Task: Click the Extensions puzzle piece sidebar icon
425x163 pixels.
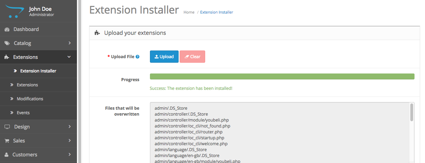Action: tap(7, 57)
